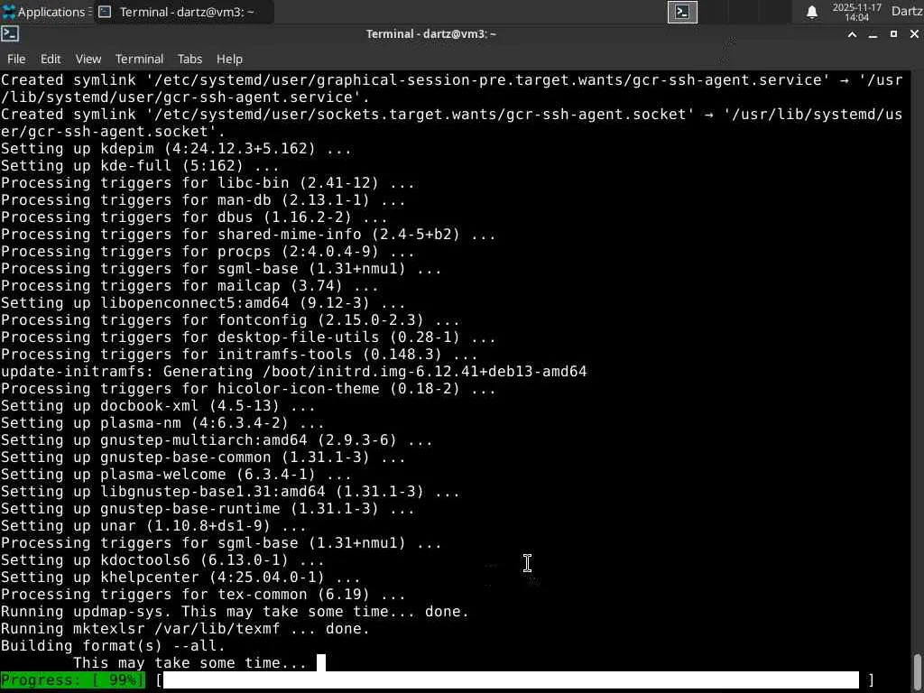Click 'Processing triggers for shared-mime-info' line
924x693 pixels.
pyautogui.click(x=248, y=235)
